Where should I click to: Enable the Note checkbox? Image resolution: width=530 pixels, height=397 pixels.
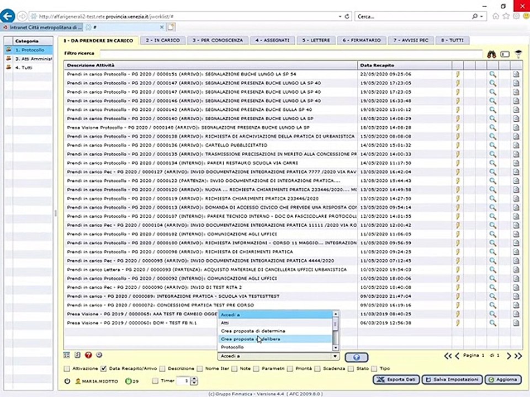(x=235, y=369)
